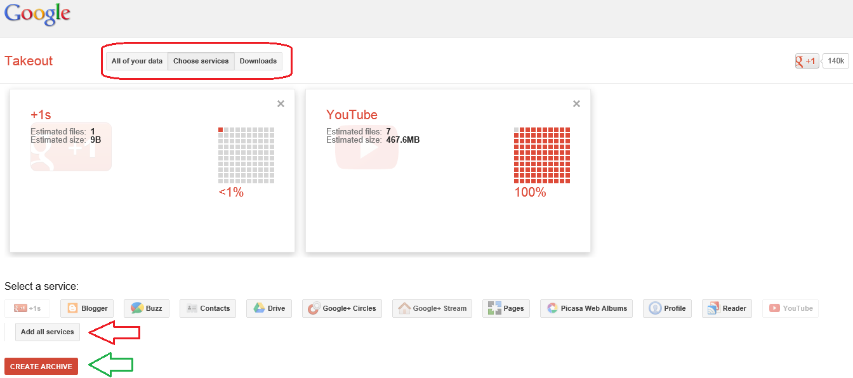
Task: Click the +1s card title
Action: (41, 115)
